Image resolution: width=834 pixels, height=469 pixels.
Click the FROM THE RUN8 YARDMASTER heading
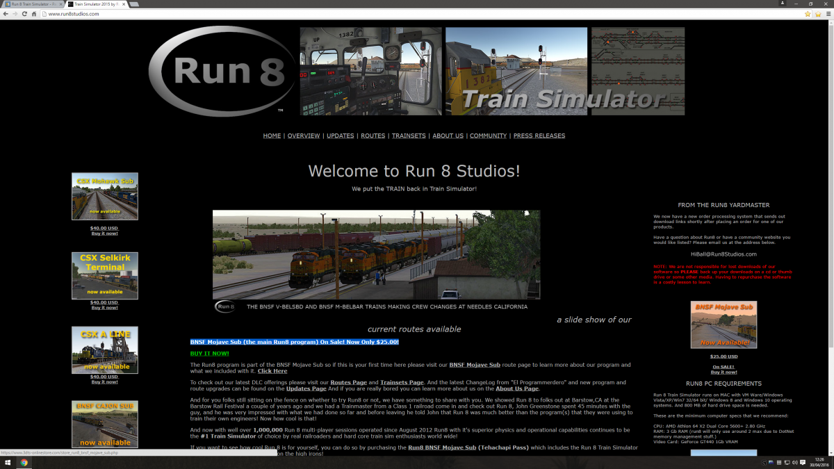click(723, 205)
